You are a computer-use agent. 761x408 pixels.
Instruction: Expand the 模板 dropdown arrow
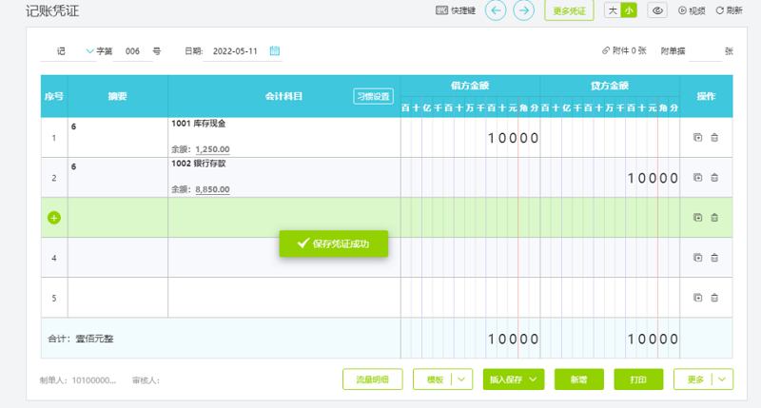[461, 379]
